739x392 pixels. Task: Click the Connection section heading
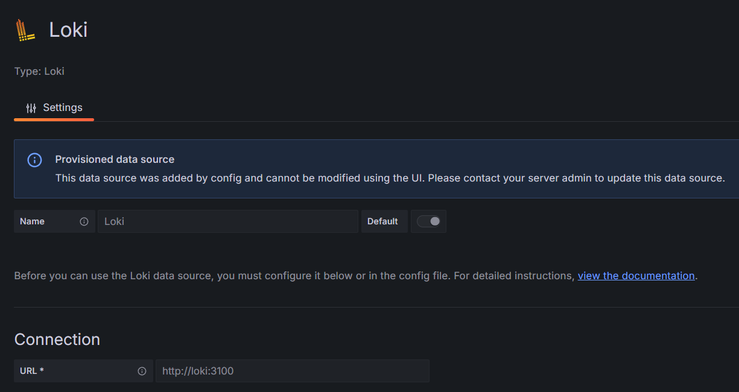(57, 340)
